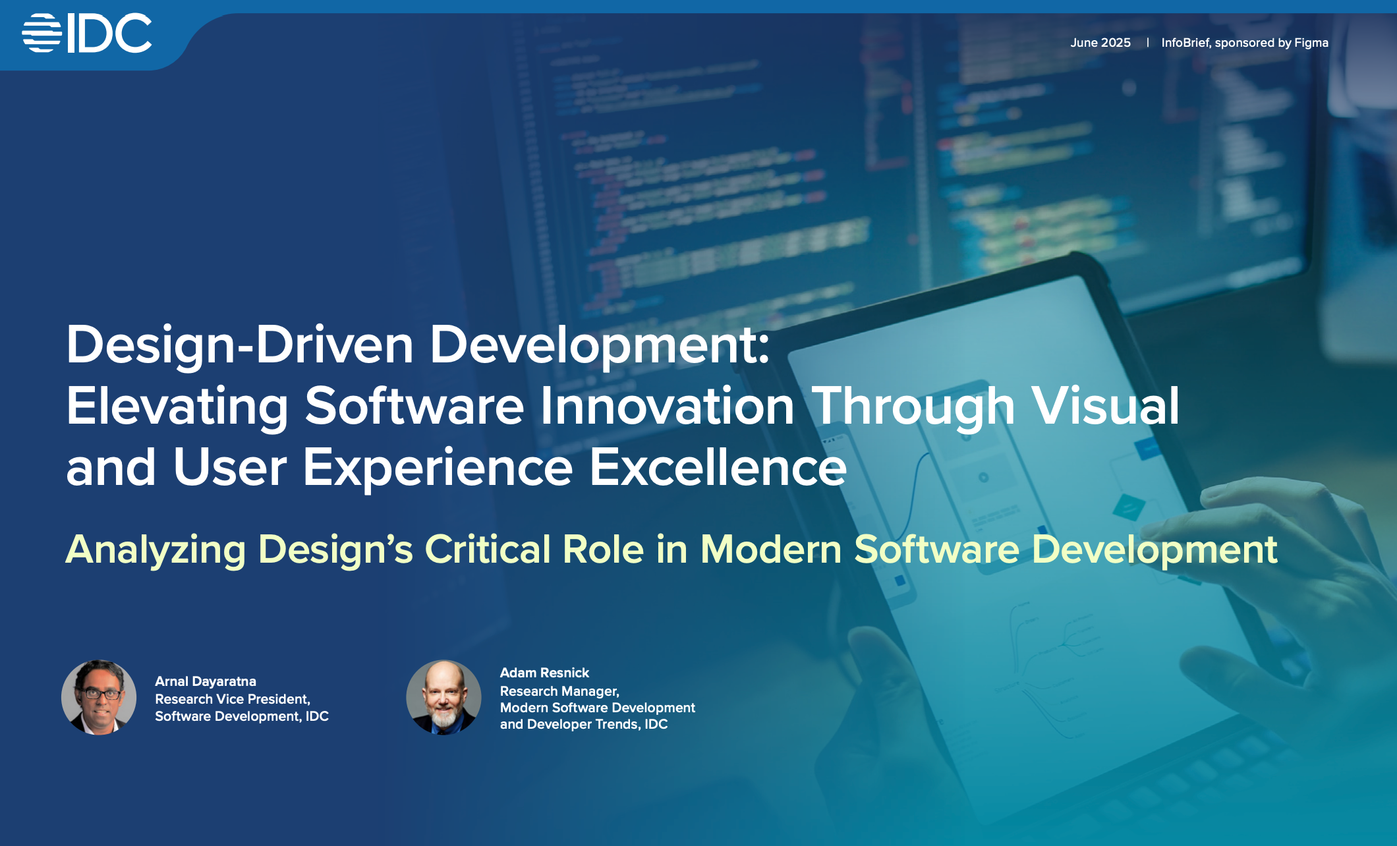Image resolution: width=1397 pixels, height=846 pixels.
Task: Click the June 2025 date text
Action: pos(1100,43)
